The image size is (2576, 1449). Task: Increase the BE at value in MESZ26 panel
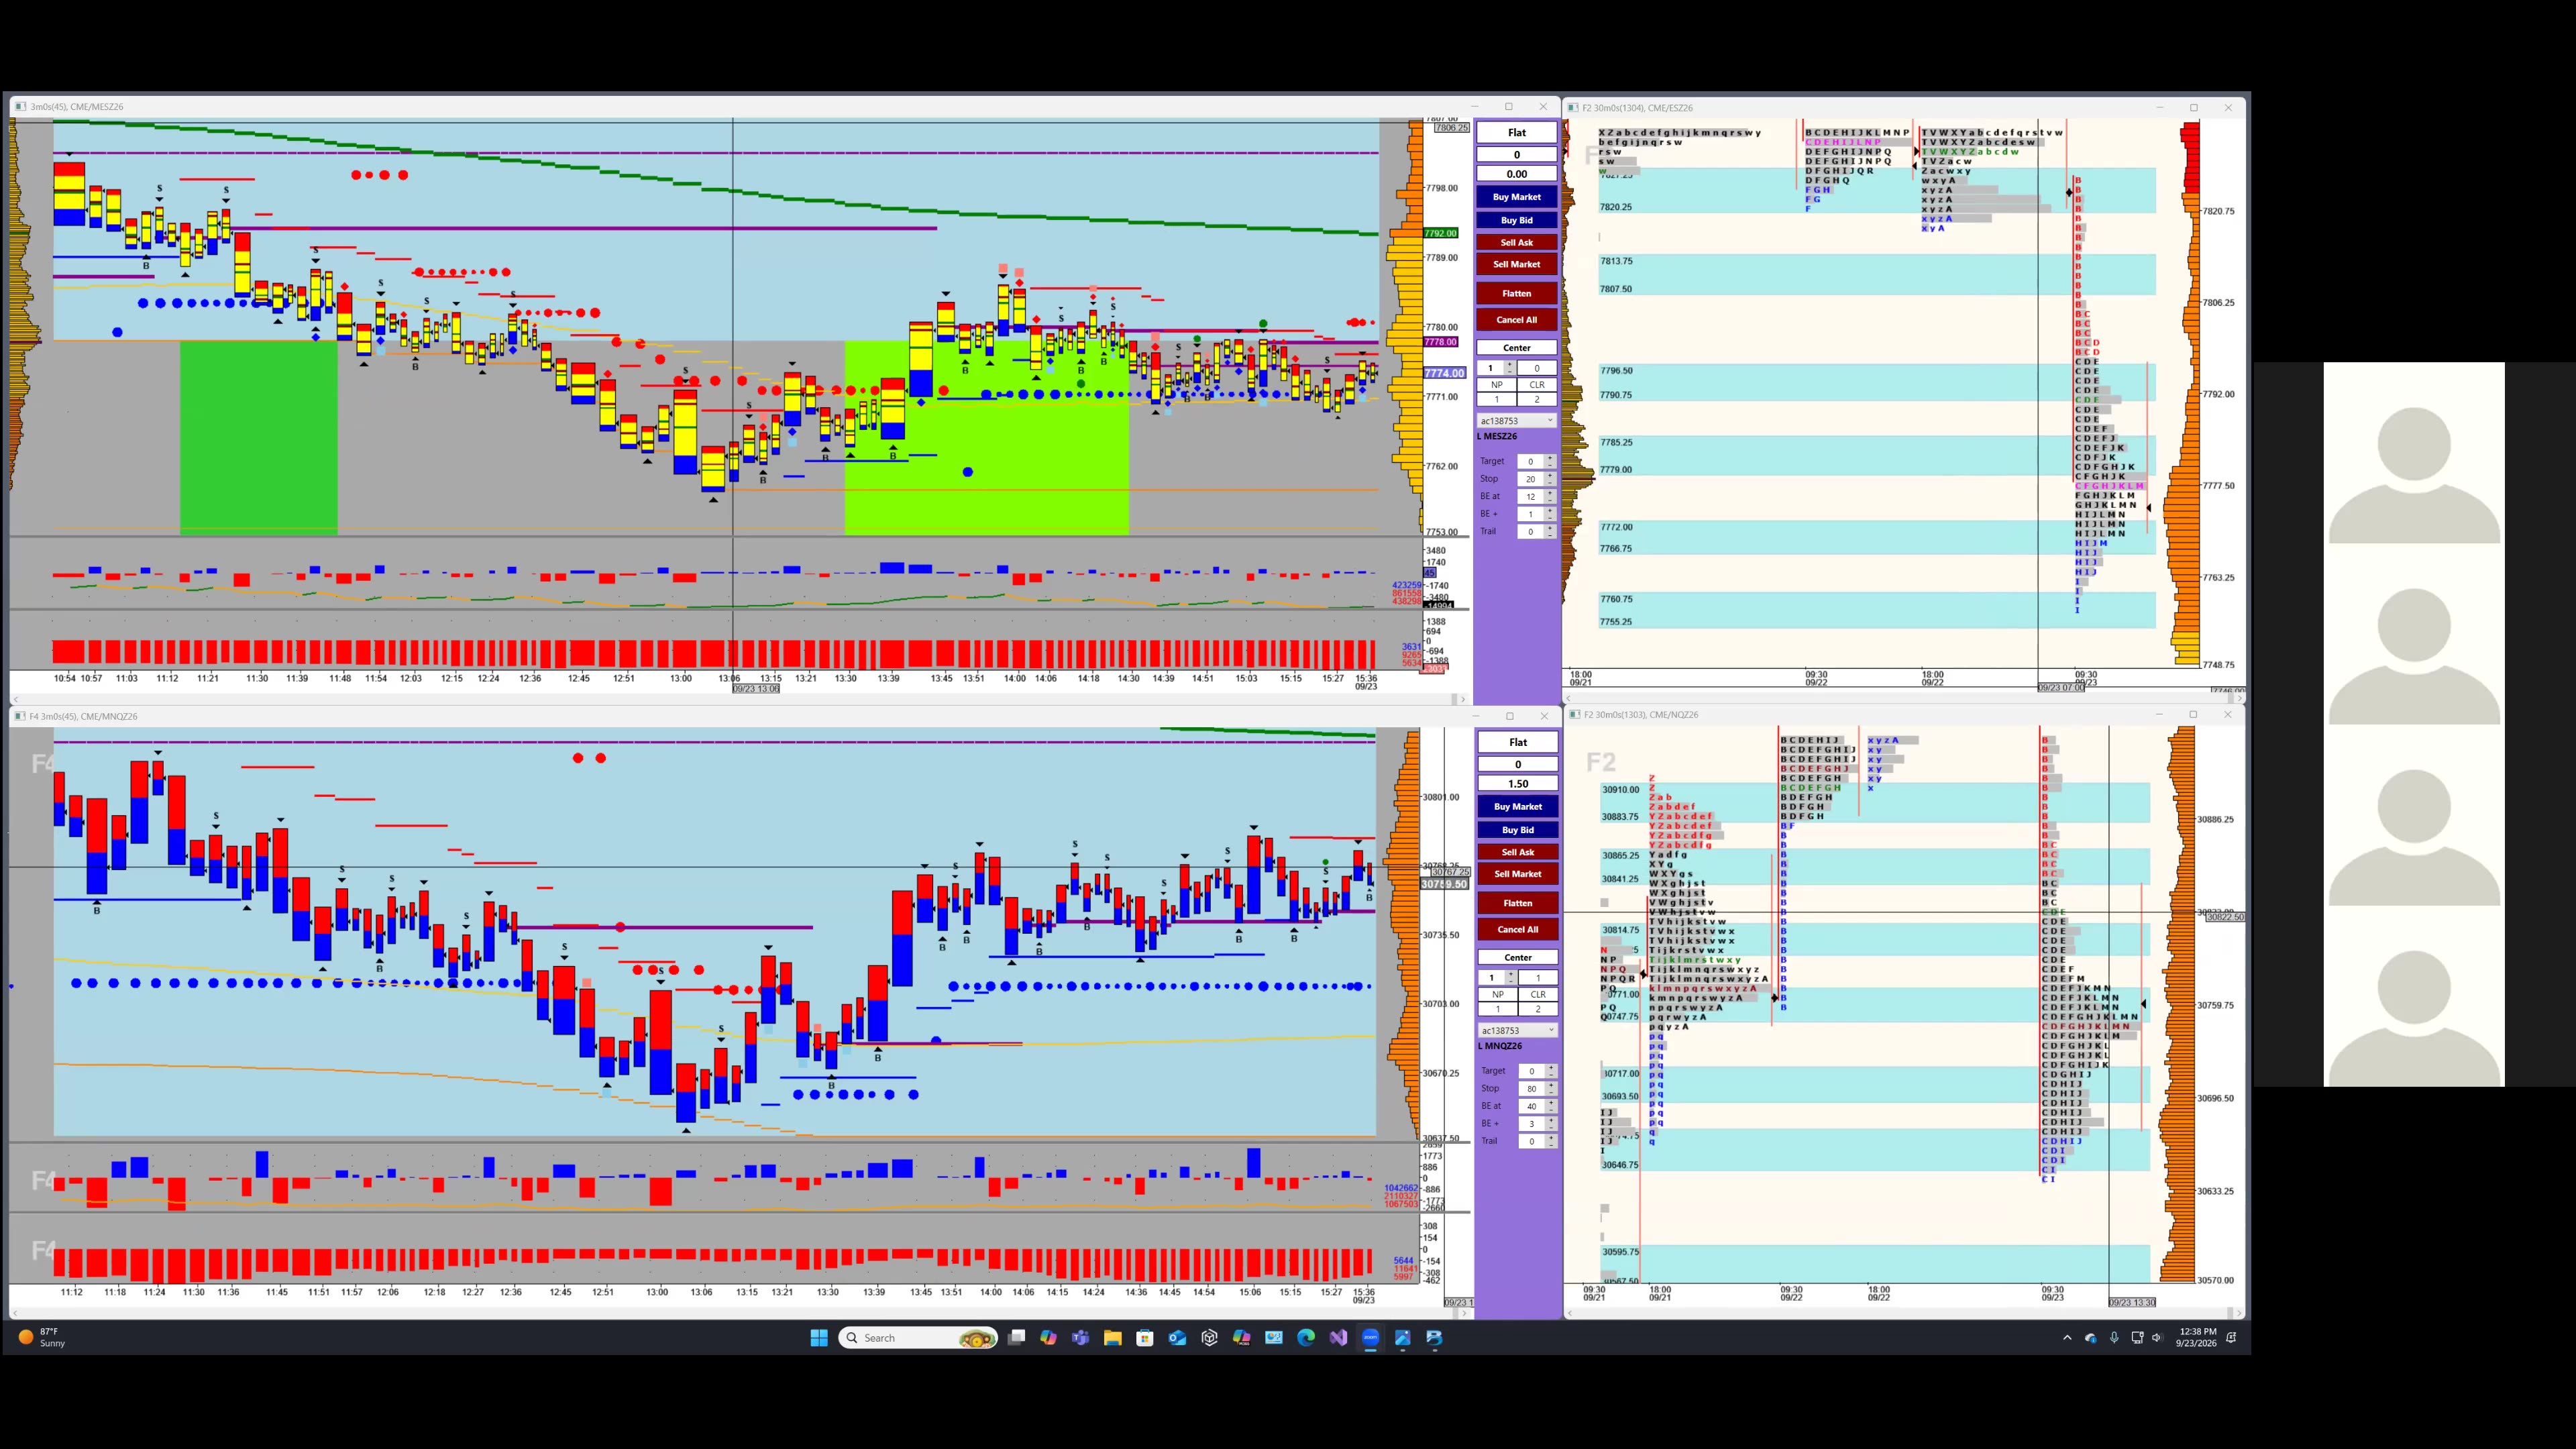tap(1550, 493)
